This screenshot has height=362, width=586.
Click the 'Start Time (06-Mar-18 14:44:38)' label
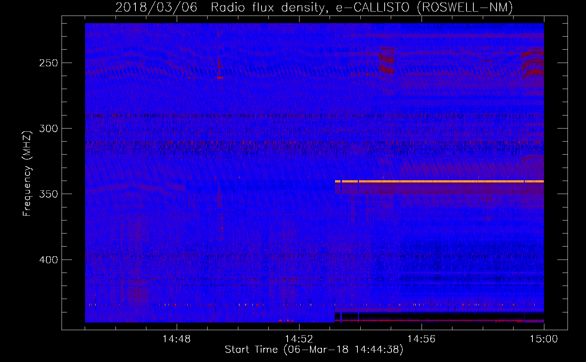pos(314,350)
